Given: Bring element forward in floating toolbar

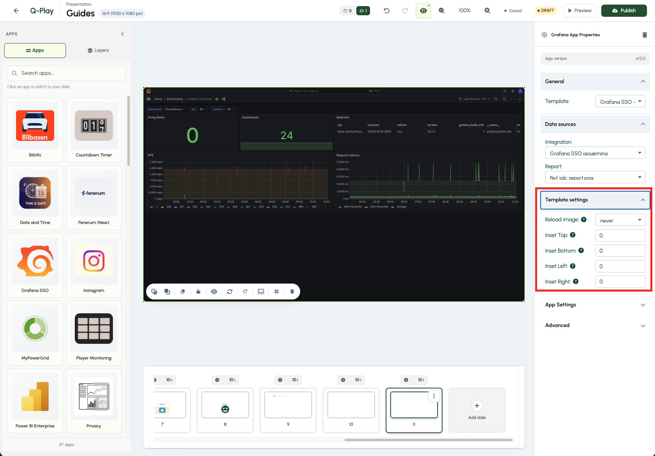Looking at the screenshot, I should click(x=167, y=292).
